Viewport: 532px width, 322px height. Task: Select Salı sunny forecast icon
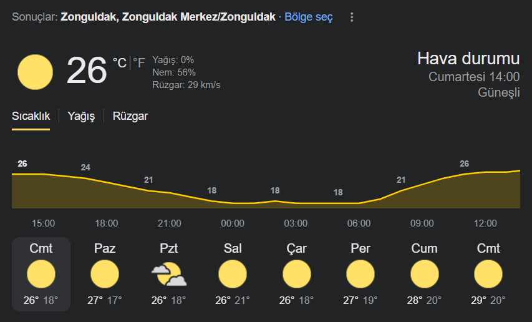tap(233, 274)
